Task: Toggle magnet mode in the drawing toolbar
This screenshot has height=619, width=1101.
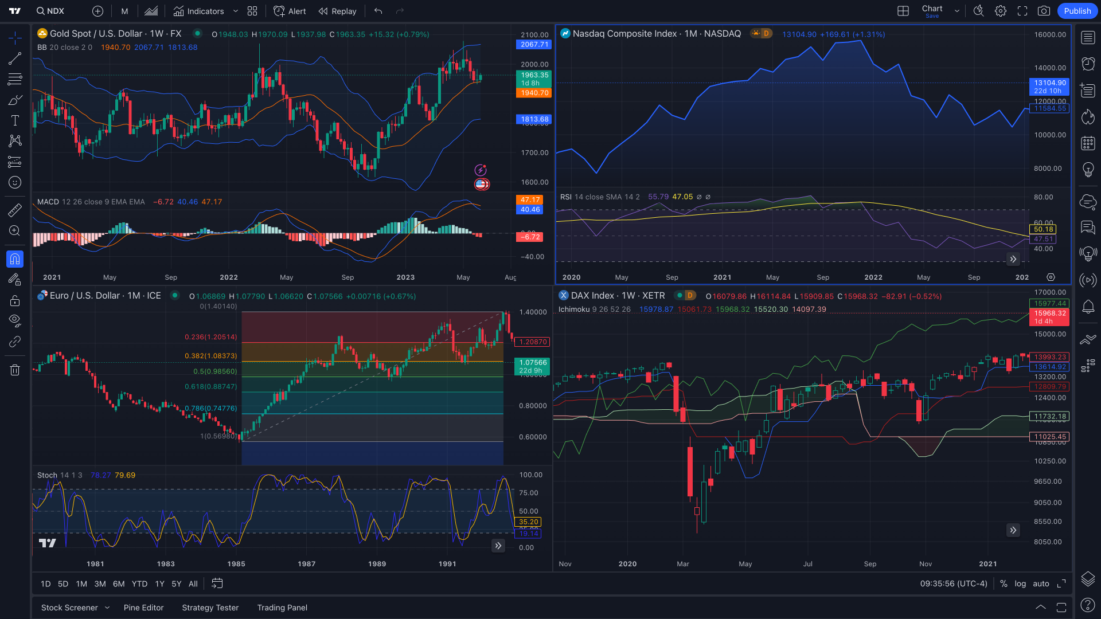Action: [15, 259]
